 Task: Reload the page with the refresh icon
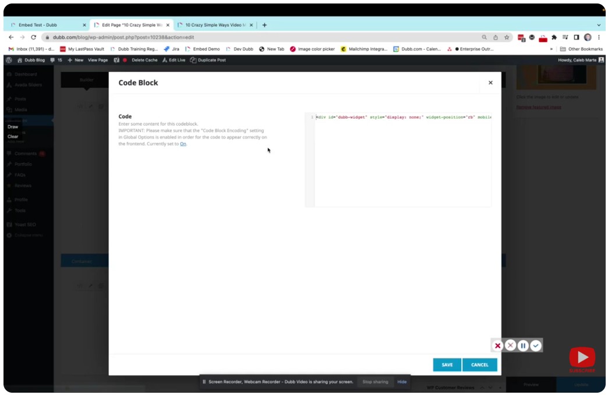click(x=33, y=37)
